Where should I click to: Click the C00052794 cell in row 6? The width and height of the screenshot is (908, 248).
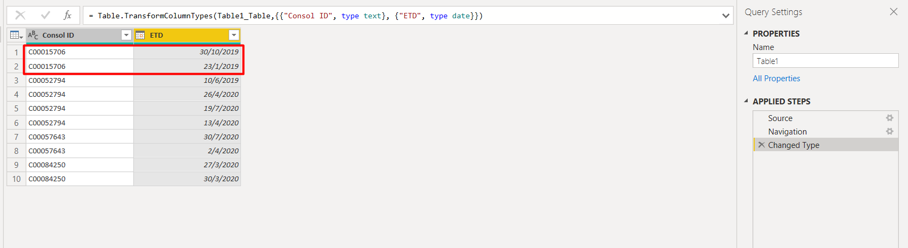pos(80,123)
